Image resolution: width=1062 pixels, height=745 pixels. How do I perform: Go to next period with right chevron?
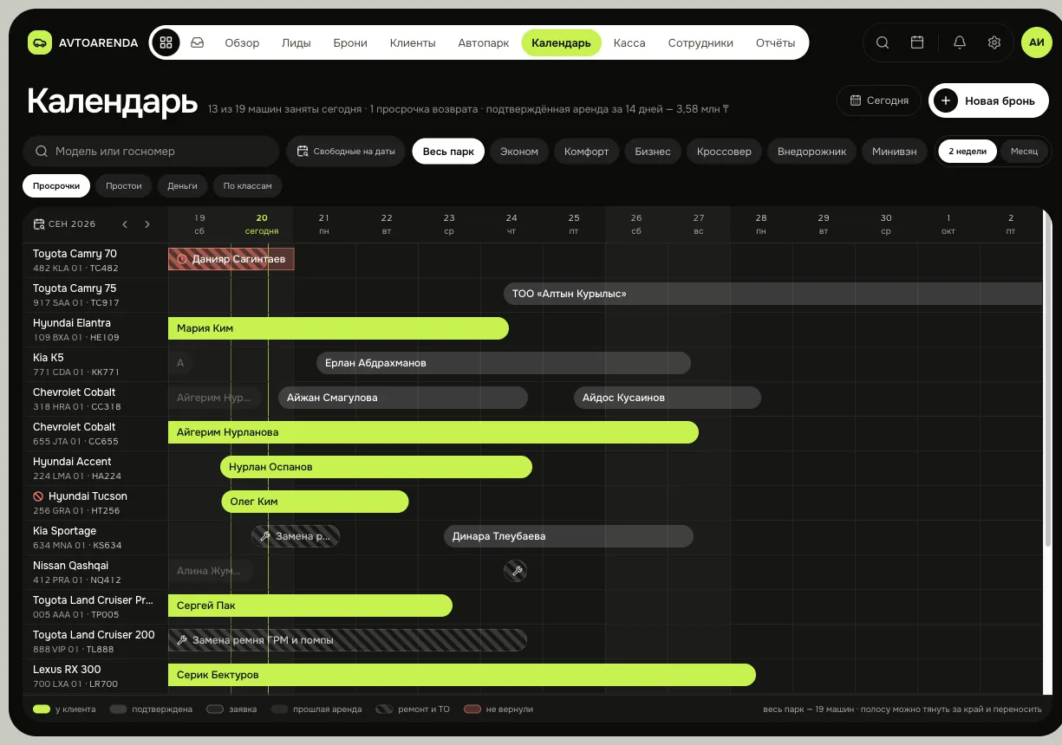tap(147, 224)
